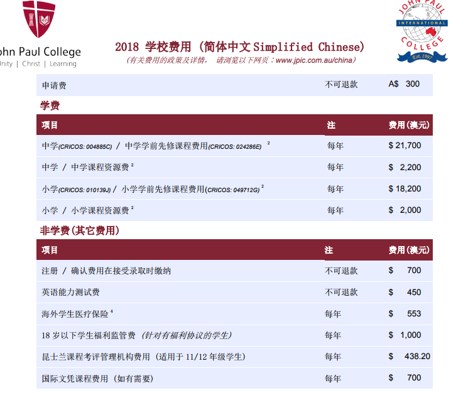Click the '18 岁以下学生福利监管费' row label
Image resolution: width=473 pixels, height=393 pixels.
[89, 335]
